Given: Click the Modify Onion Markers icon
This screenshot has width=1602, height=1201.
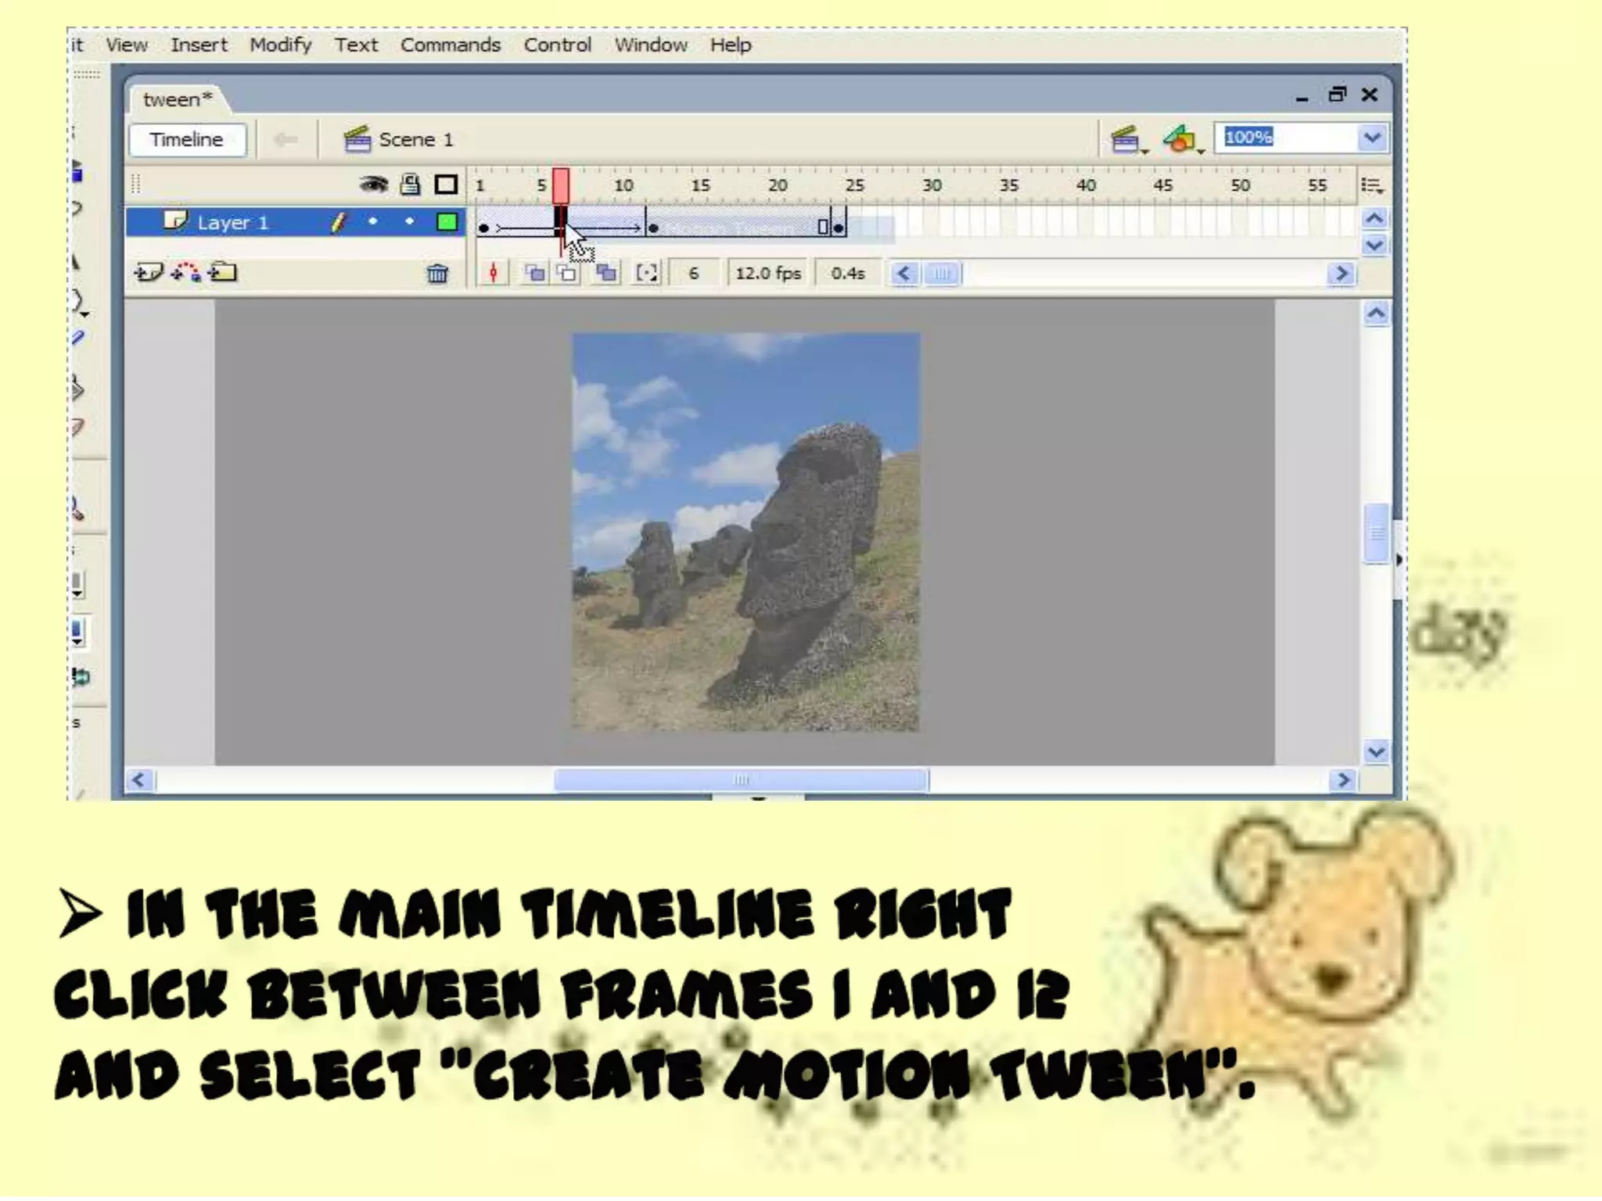Looking at the screenshot, I should [x=647, y=274].
